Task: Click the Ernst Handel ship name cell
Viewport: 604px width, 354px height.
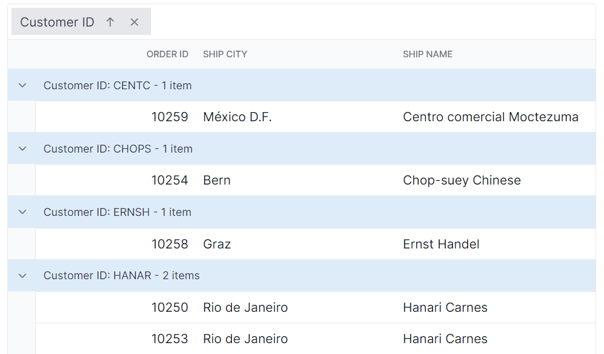Action: 441,244
